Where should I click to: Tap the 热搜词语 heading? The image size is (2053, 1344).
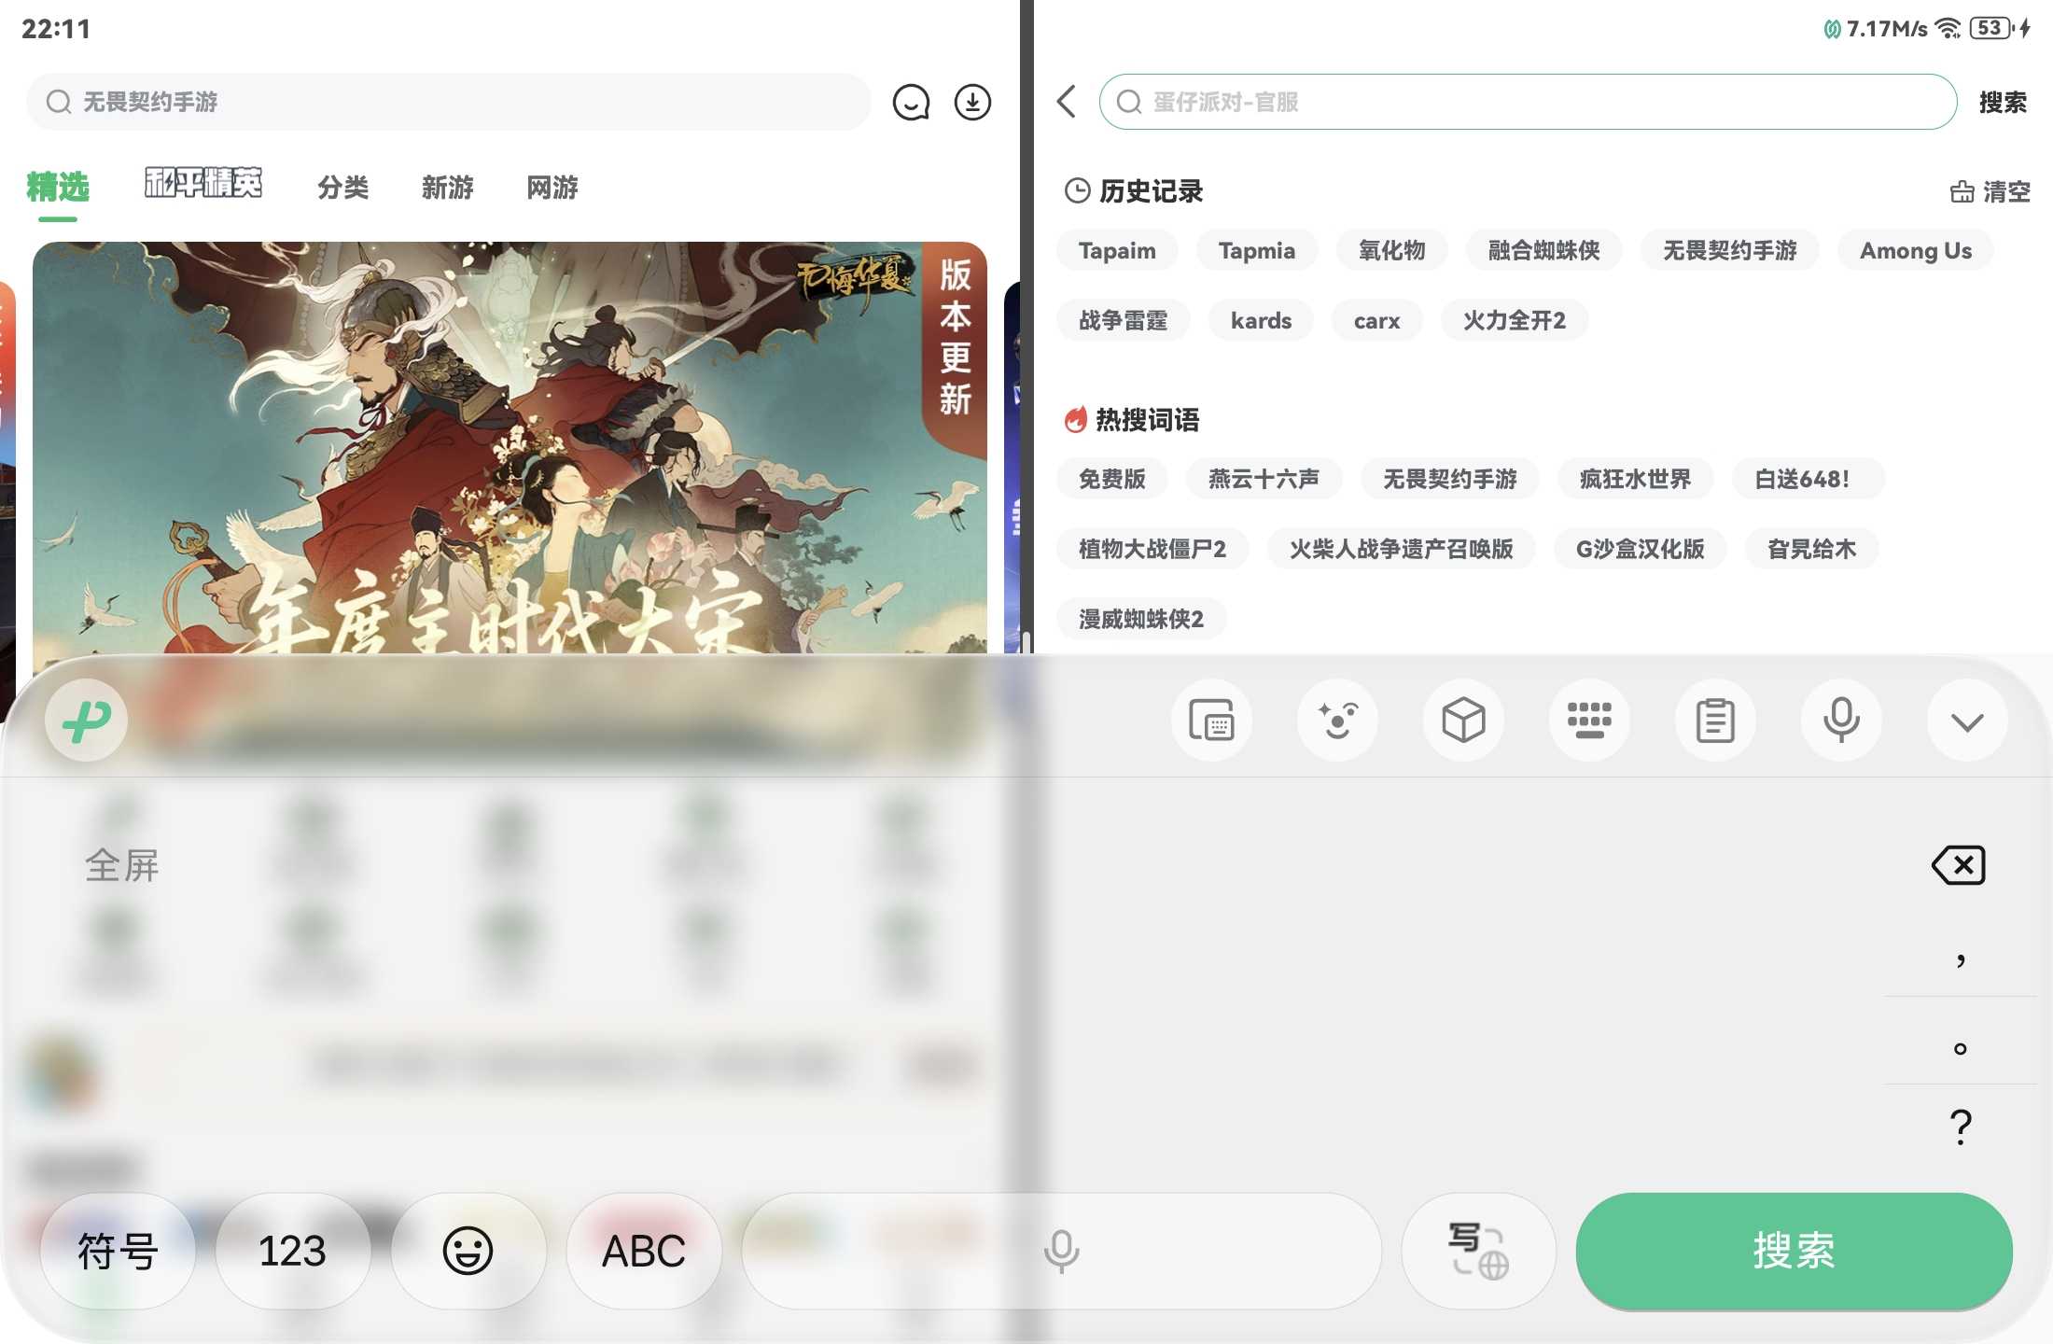[1148, 420]
